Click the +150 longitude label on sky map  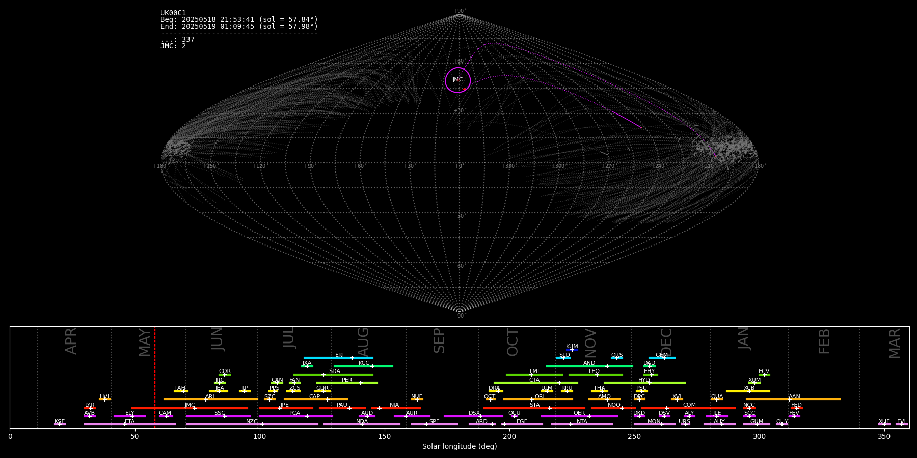point(209,166)
